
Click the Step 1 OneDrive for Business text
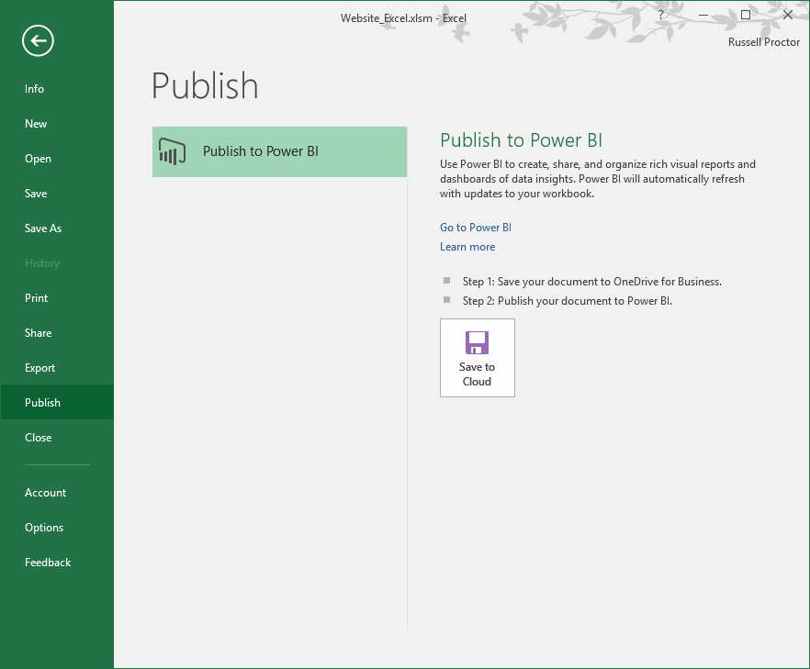click(592, 282)
